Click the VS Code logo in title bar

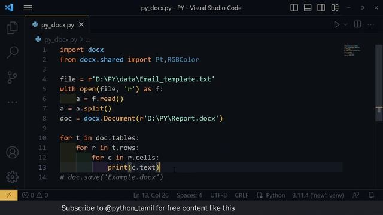(x=9, y=8)
